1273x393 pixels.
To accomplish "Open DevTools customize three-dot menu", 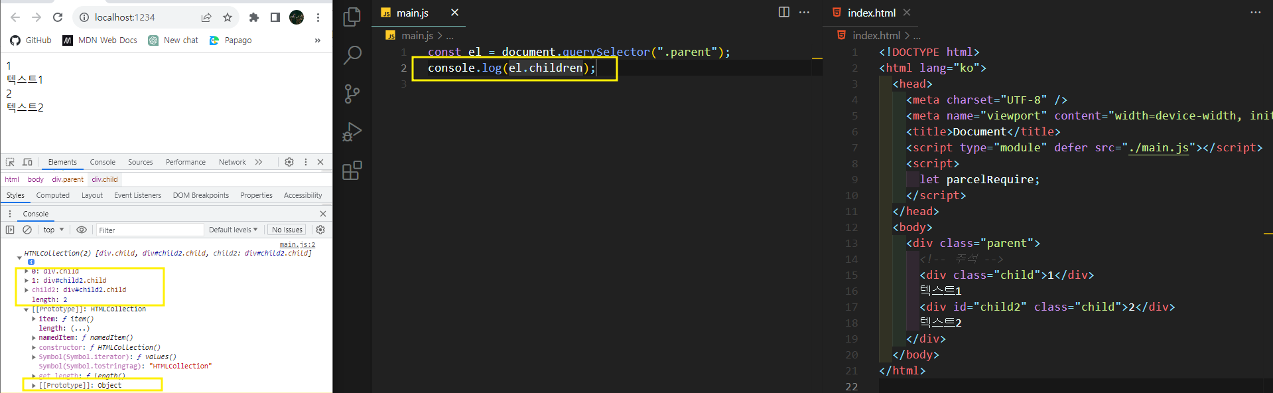I will tap(306, 162).
